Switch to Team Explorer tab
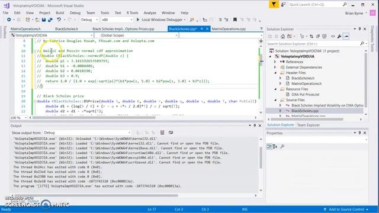This screenshot has width=379, height=213. click(308, 125)
